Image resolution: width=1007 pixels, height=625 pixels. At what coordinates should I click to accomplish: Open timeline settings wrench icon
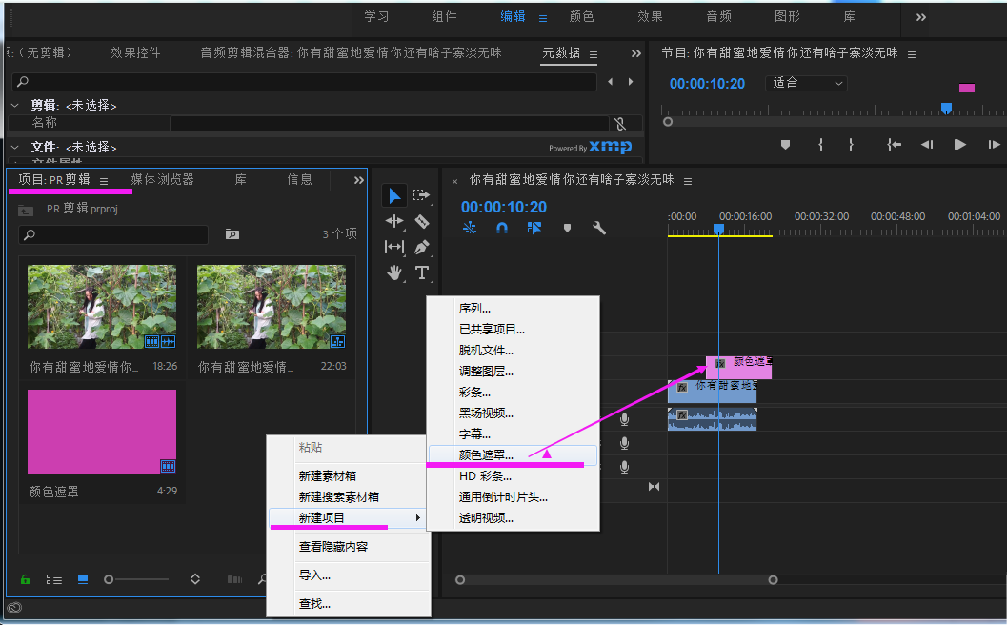599,229
